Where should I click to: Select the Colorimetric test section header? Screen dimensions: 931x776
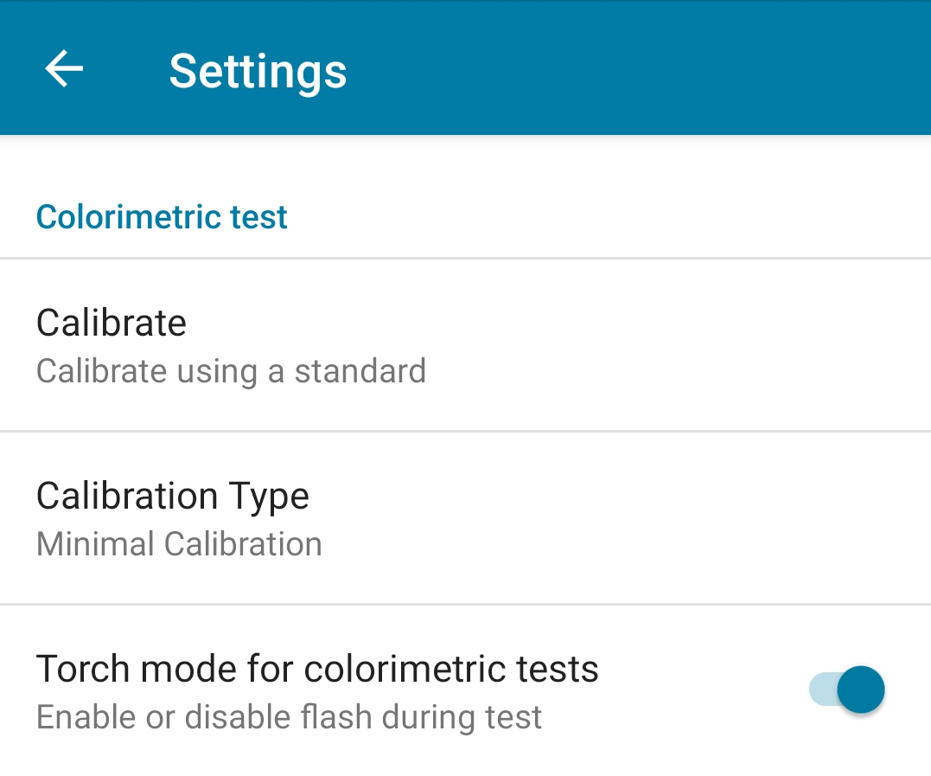pos(162,216)
